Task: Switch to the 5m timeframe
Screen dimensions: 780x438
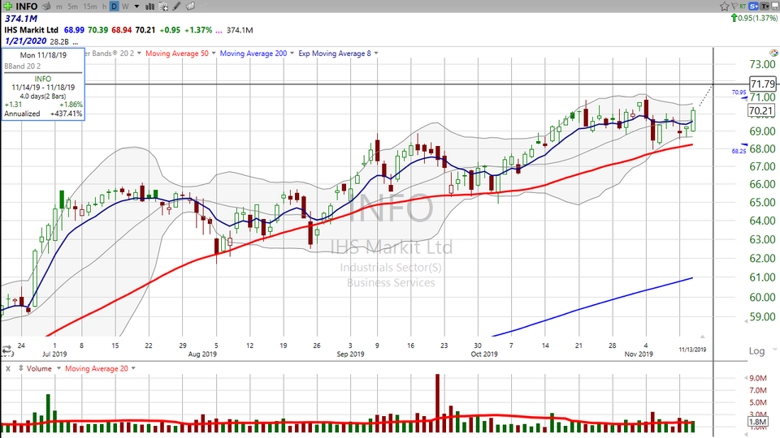Action: [72, 7]
